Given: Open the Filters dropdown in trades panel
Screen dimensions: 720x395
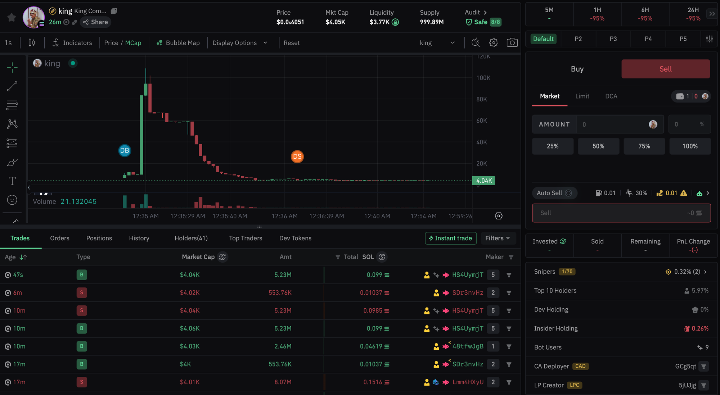Looking at the screenshot, I should (x=498, y=238).
